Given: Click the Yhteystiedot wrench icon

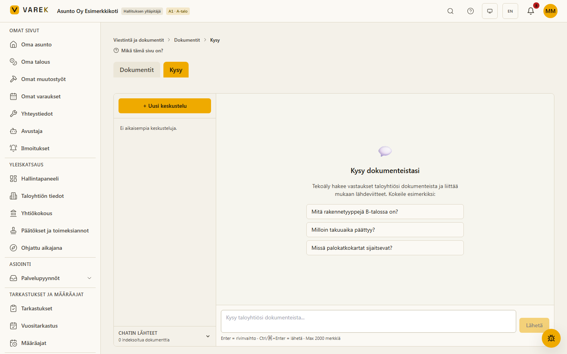Looking at the screenshot, I should click(13, 114).
